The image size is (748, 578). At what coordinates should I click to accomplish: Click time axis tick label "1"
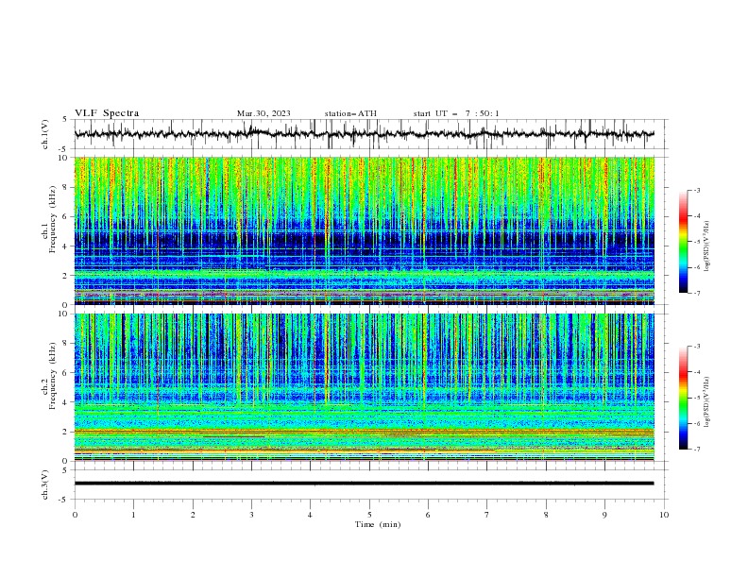(x=133, y=515)
